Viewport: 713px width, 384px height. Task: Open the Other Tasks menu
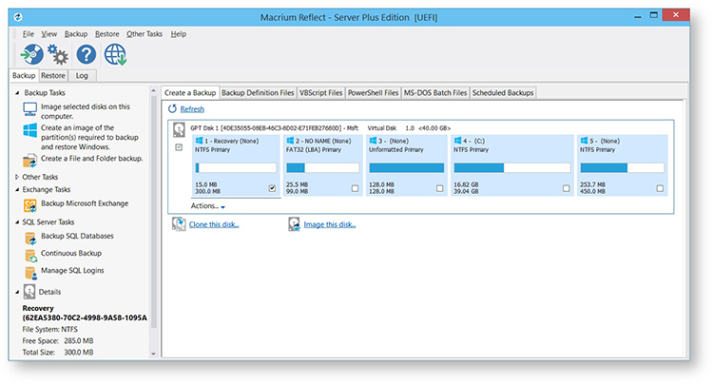pos(145,34)
